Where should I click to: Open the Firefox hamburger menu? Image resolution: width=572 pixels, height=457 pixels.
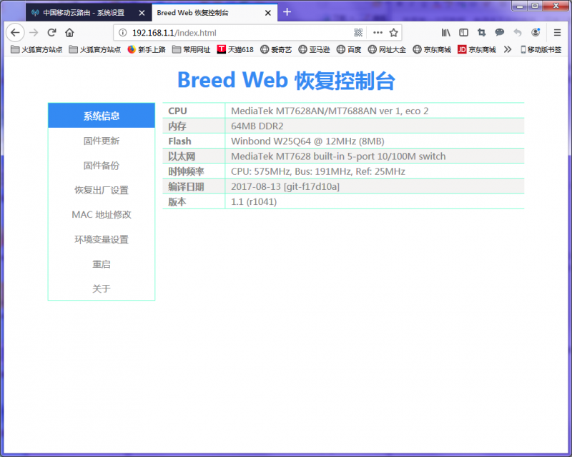pyautogui.click(x=557, y=33)
